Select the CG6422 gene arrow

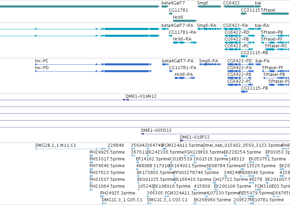point(239,6)
